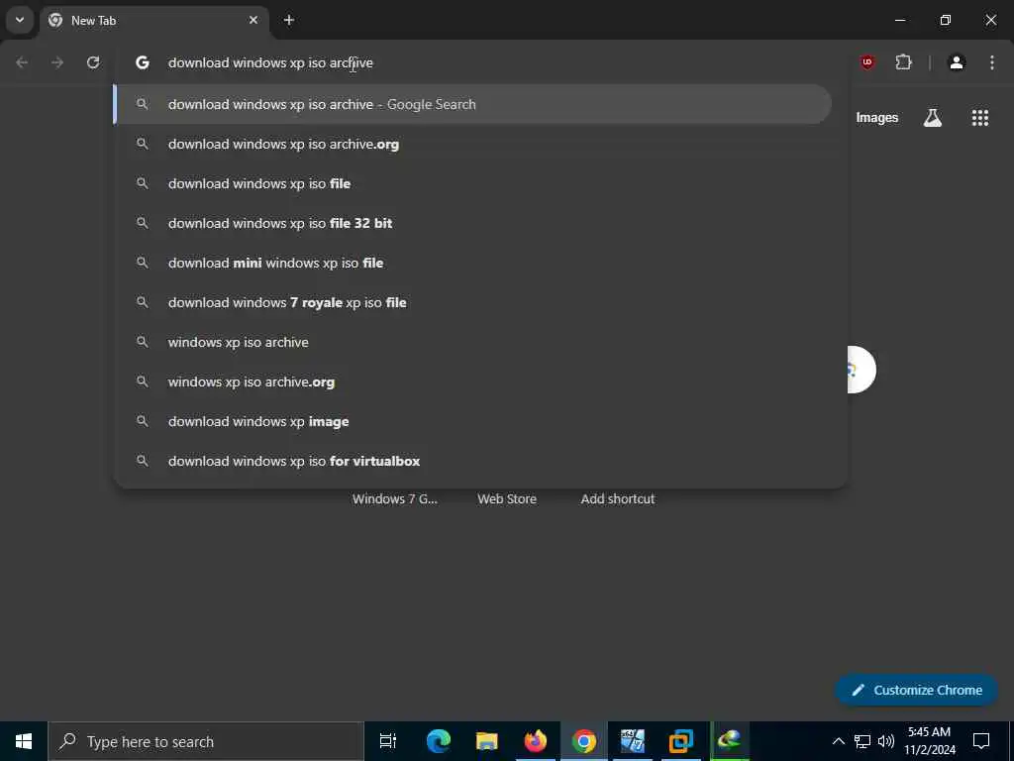
Task: Open the taskbar app left of VirtualBox
Action: tap(633, 741)
